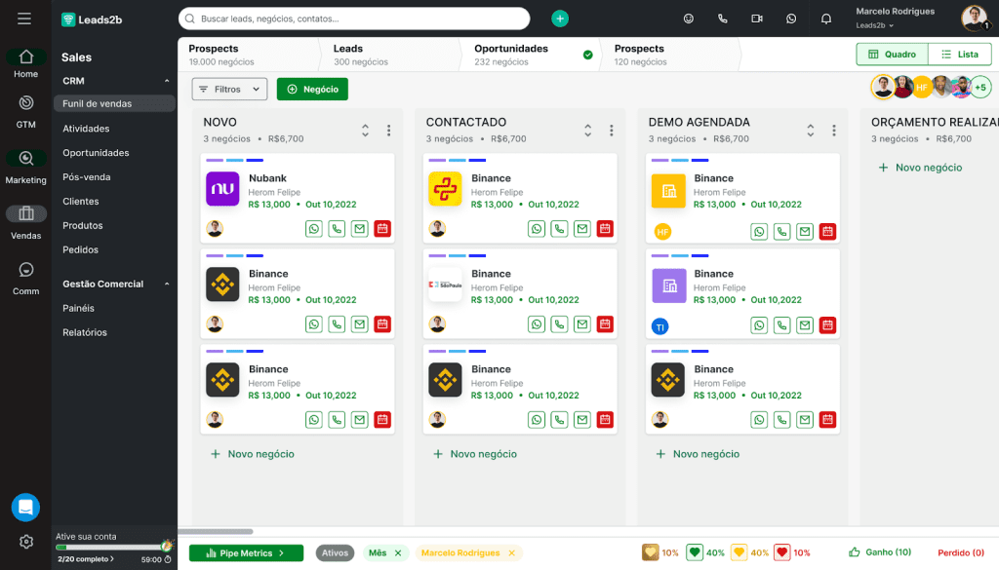999x570 pixels.
Task: Remove the Mês filter chip
Action: (398, 552)
